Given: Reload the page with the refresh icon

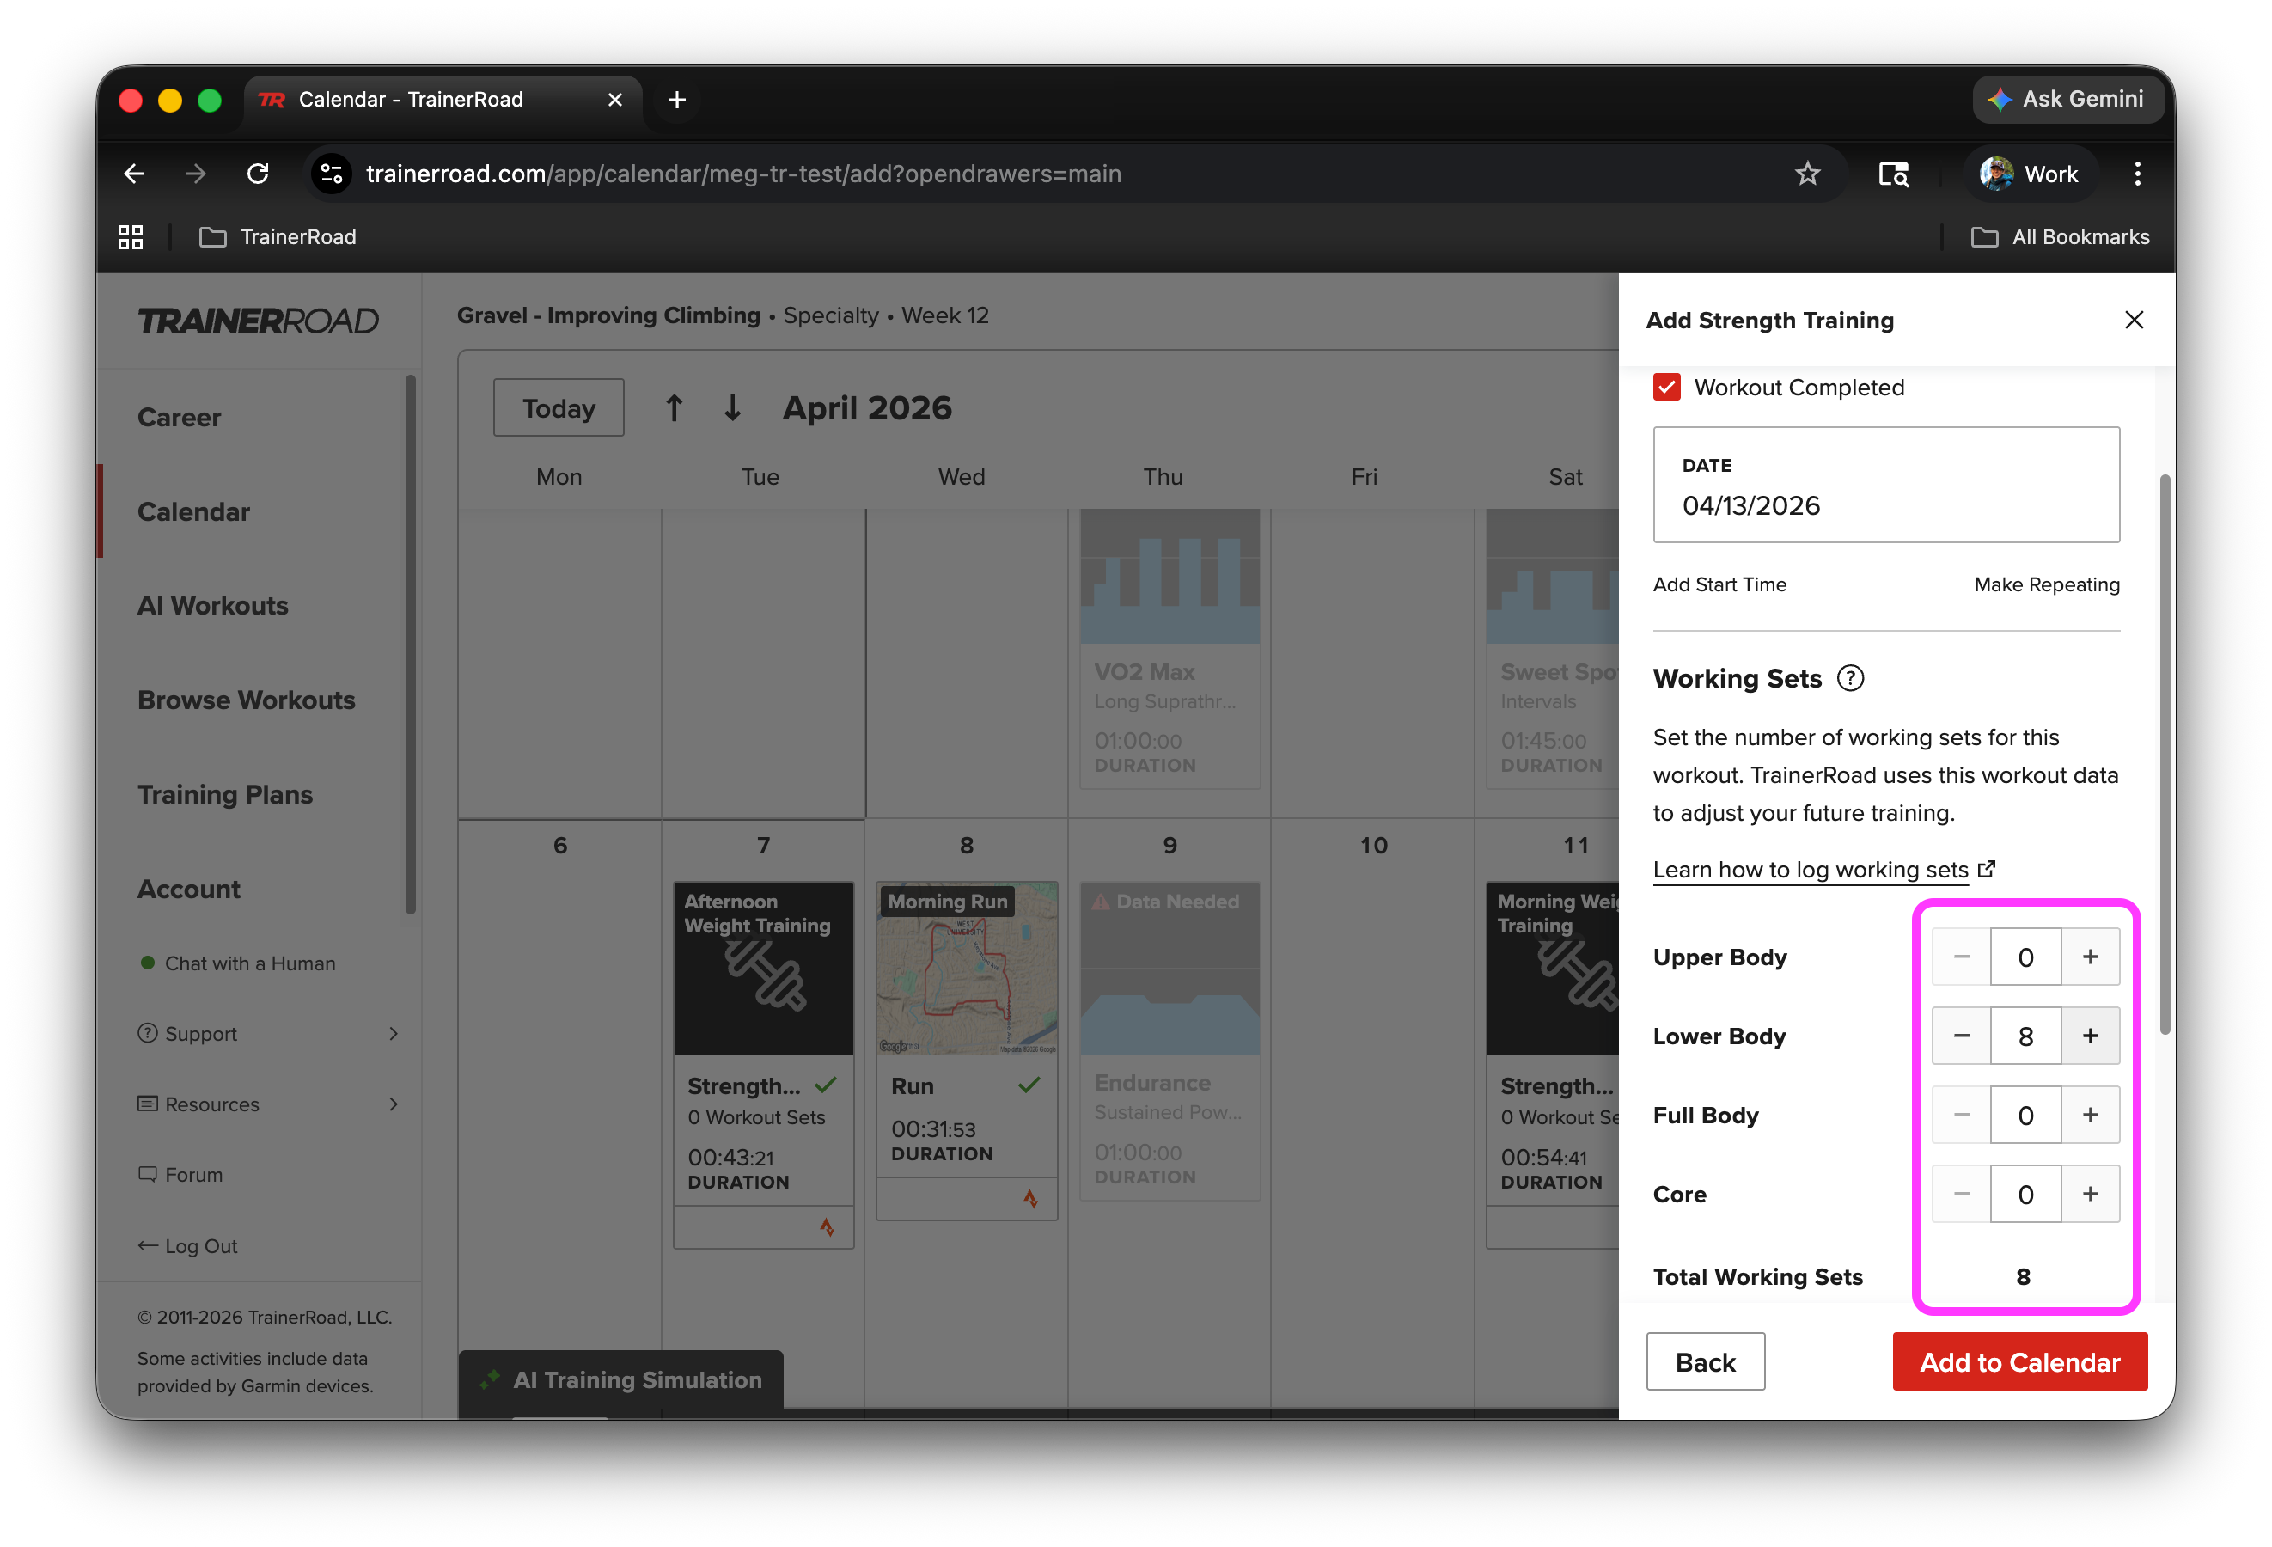Looking at the screenshot, I should click(258, 174).
